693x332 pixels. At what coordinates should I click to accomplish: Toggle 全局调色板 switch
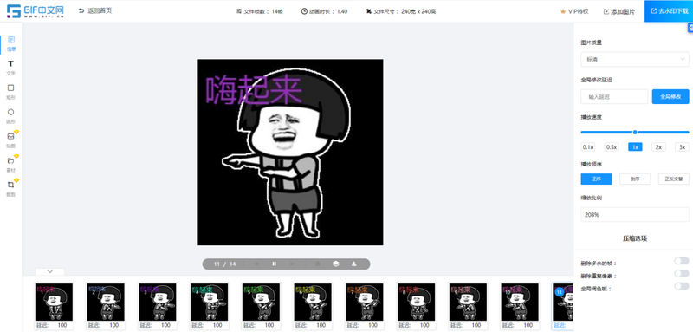coord(682,286)
